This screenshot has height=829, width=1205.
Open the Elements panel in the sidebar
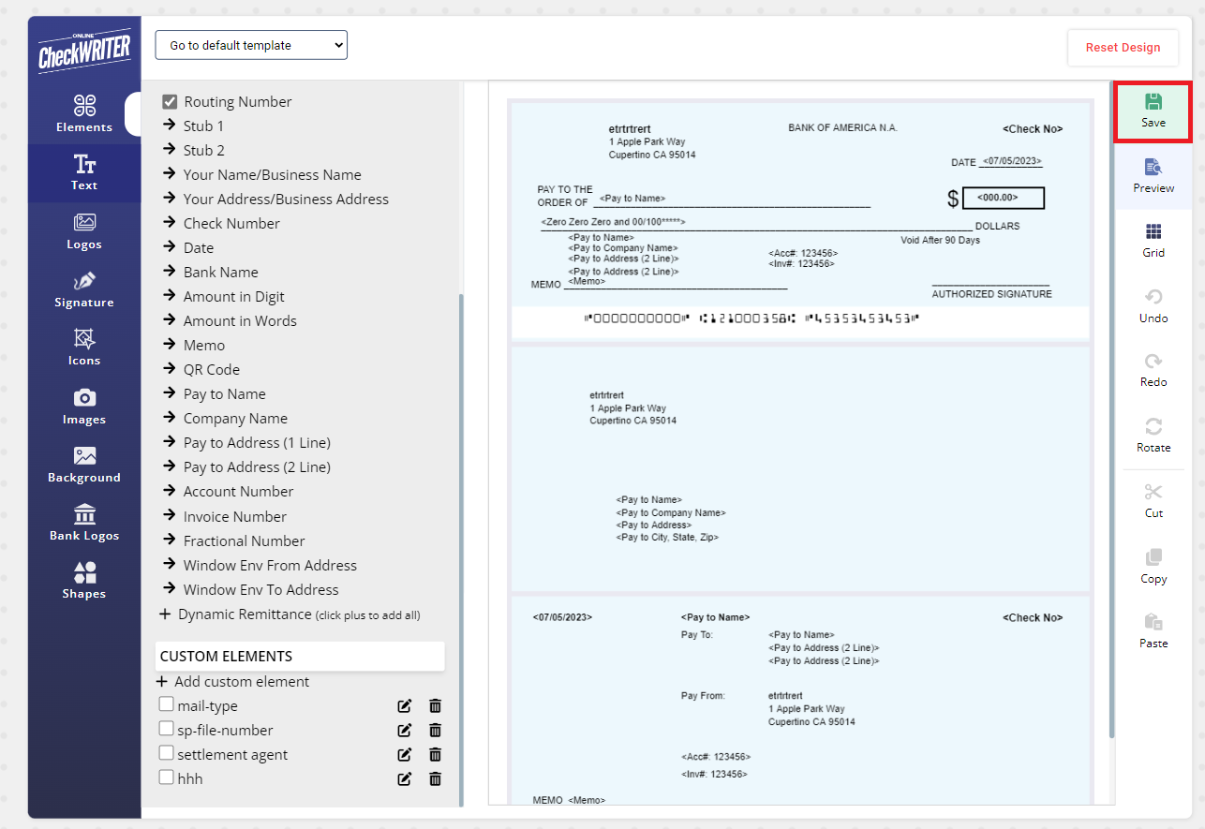[x=84, y=113]
